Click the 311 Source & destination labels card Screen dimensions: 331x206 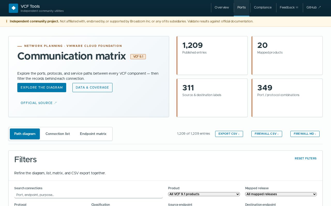212,98
